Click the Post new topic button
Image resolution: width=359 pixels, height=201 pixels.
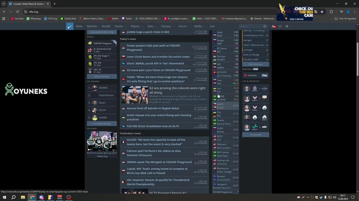pyautogui.click(x=256, y=64)
